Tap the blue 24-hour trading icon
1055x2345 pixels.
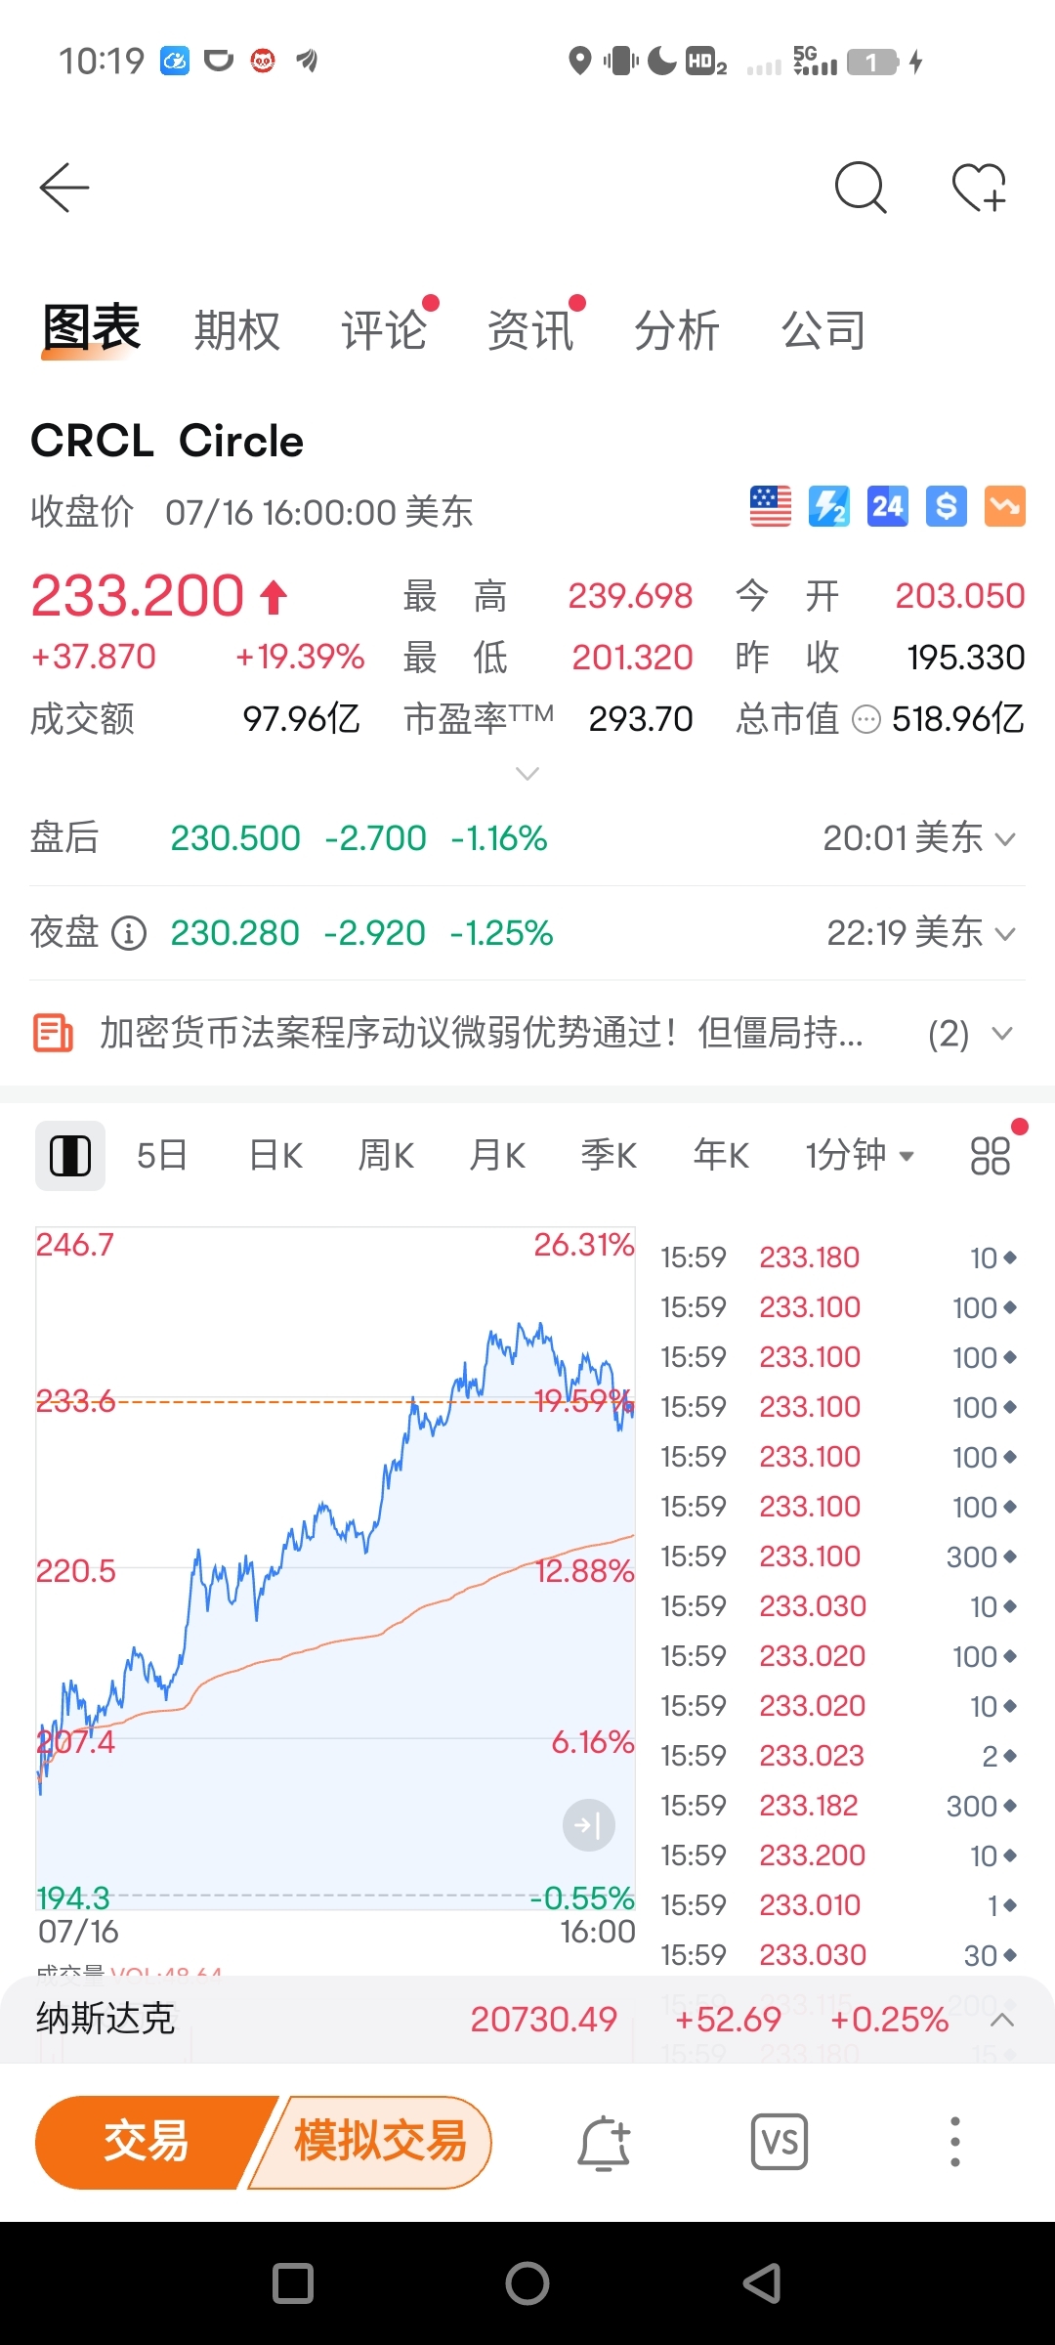pos(888,506)
